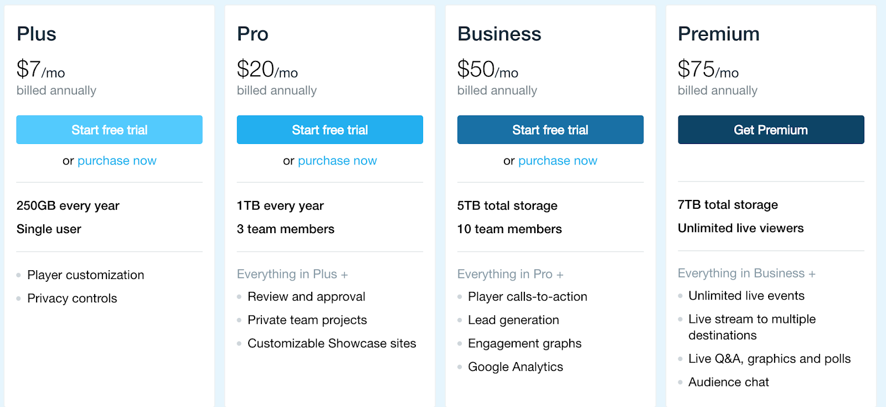The height and width of the screenshot is (407, 886).
Task: Click the Everything in Pro + label
Action: point(510,274)
